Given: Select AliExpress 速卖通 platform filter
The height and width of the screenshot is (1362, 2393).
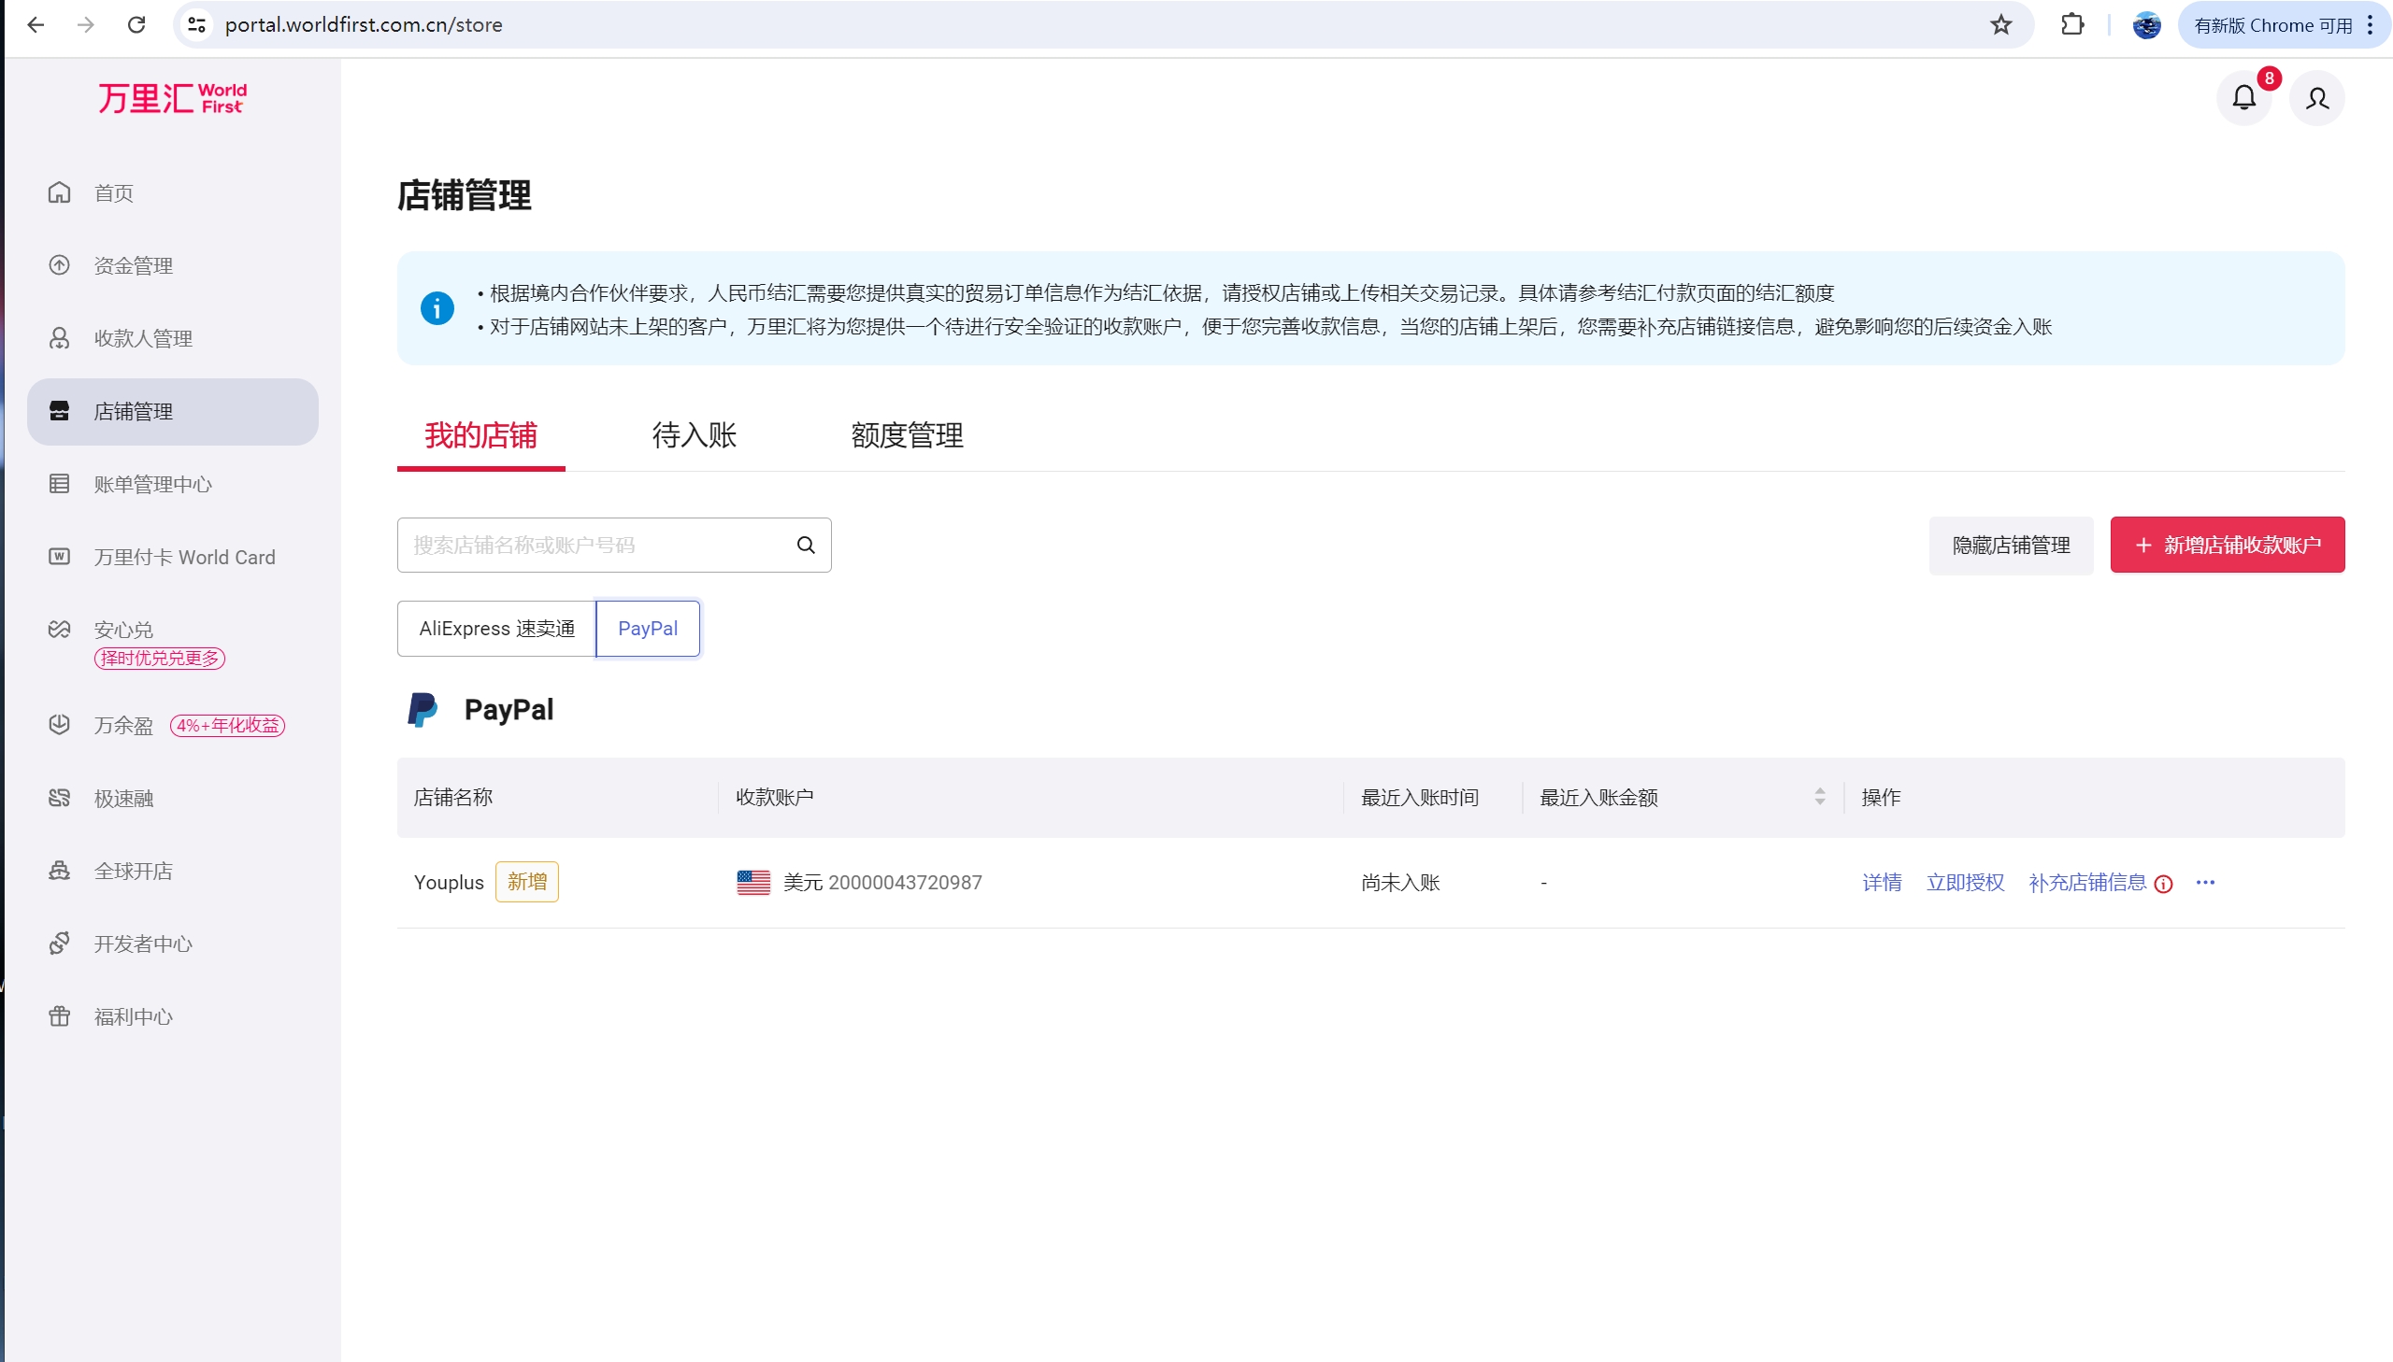Looking at the screenshot, I should click(497, 629).
